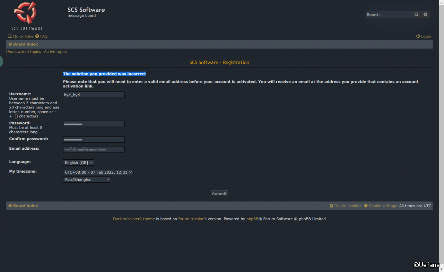Click the Username input field
Screen dimensions: 444x272
[x=94, y=95]
